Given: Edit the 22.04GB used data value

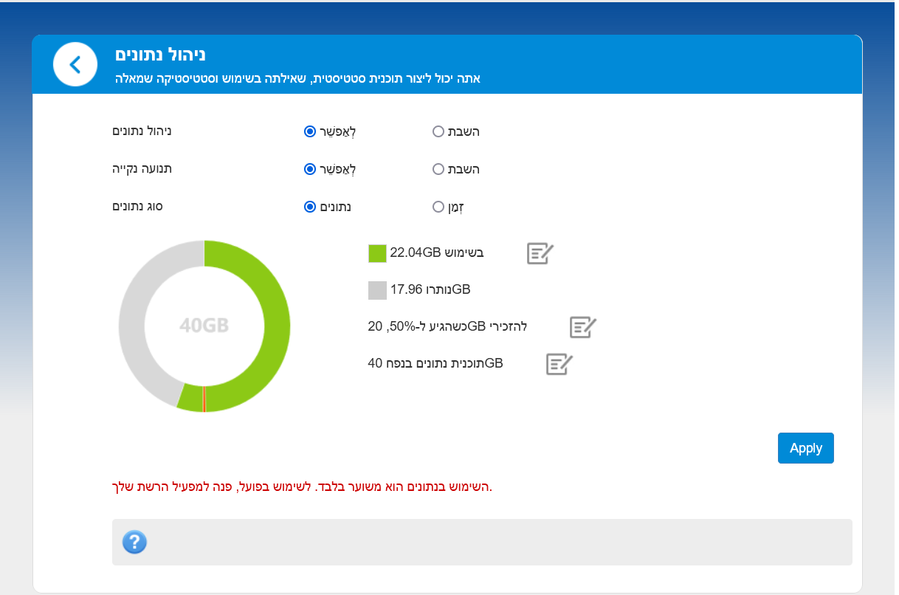Looking at the screenshot, I should (x=540, y=253).
